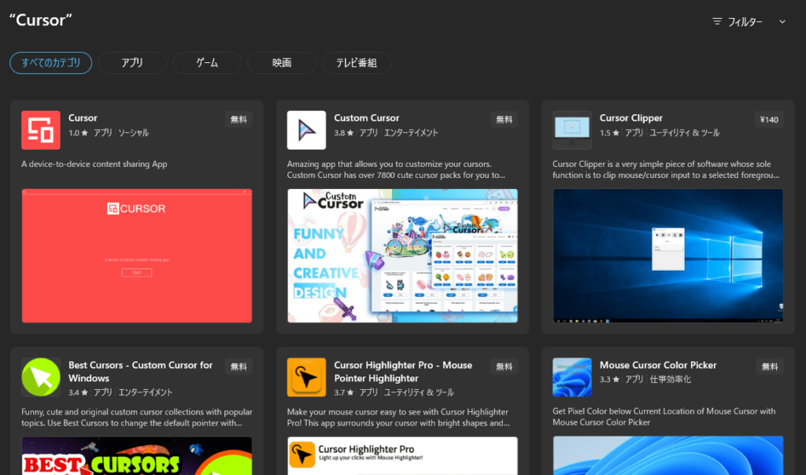Click the "Custom Cursor" title text
The height and width of the screenshot is (475, 806).
tap(367, 118)
